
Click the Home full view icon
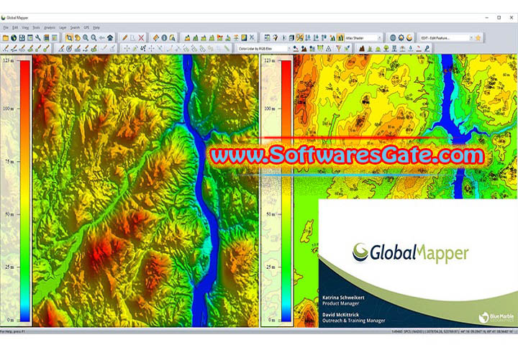coord(110,38)
